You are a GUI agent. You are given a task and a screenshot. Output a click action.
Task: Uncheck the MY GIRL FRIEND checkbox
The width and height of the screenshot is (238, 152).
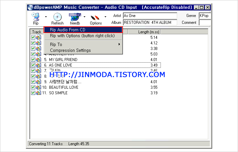33,59
